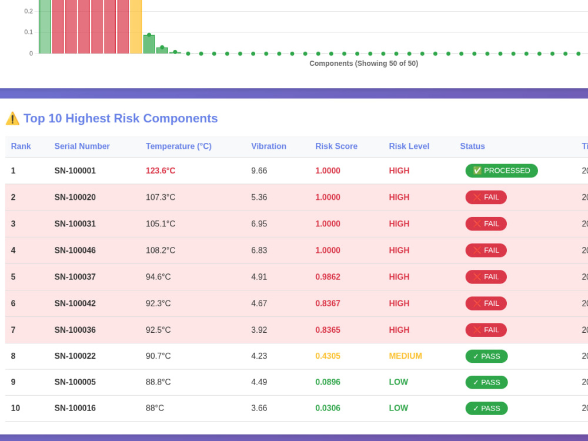
Task: Select serial number SN-100016
Action: tap(75, 408)
